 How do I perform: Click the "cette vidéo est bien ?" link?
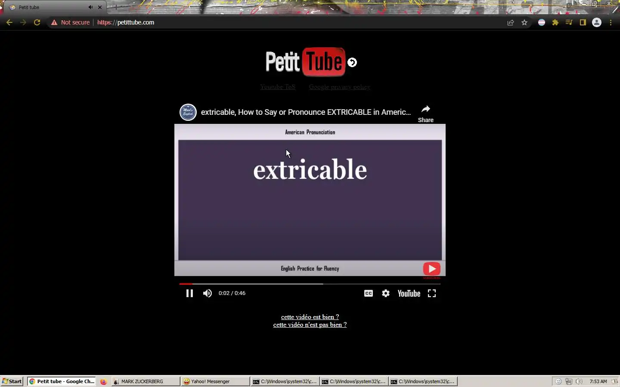(x=310, y=317)
